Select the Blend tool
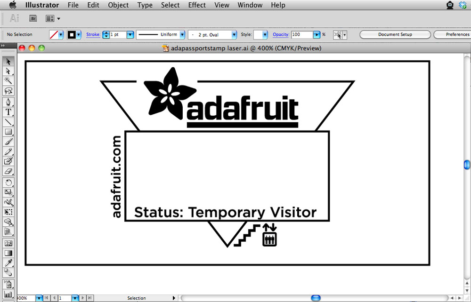471x302 pixels. 8,273
